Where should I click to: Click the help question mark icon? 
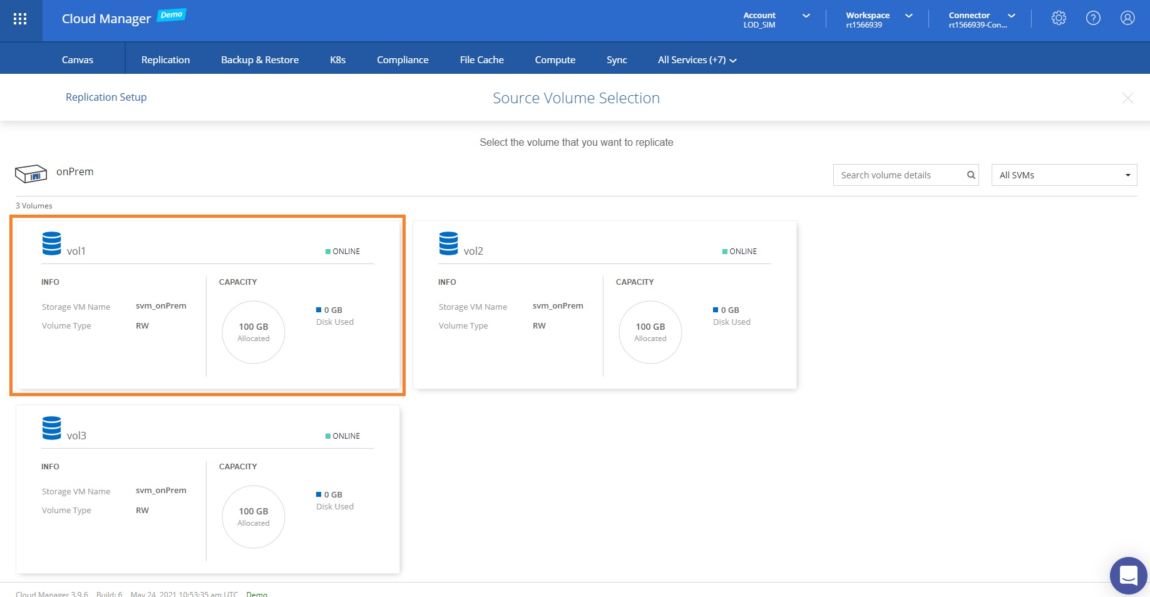1093,18
